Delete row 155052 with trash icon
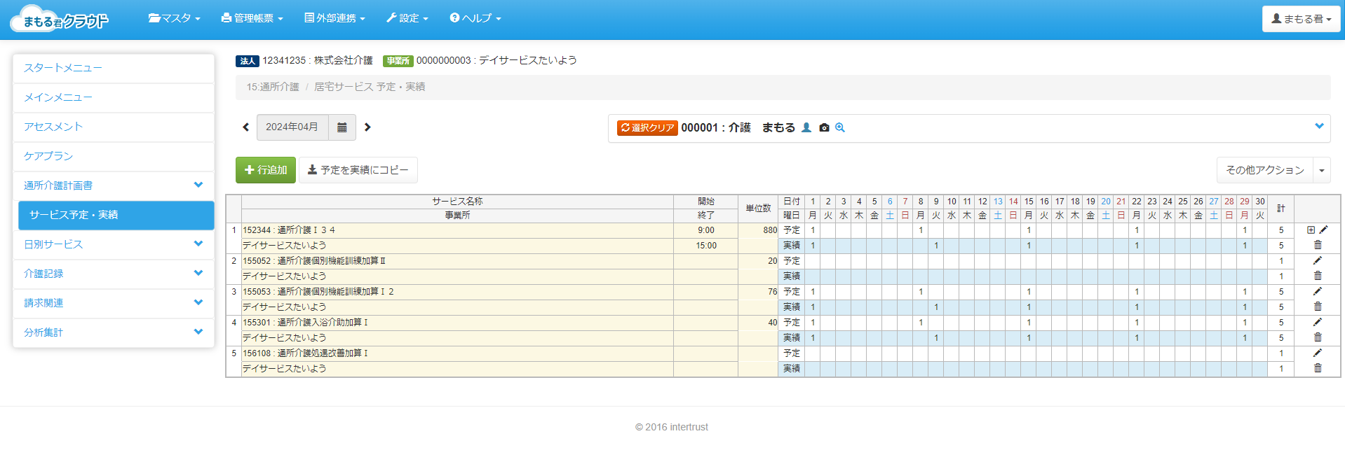 (1318, 276)
